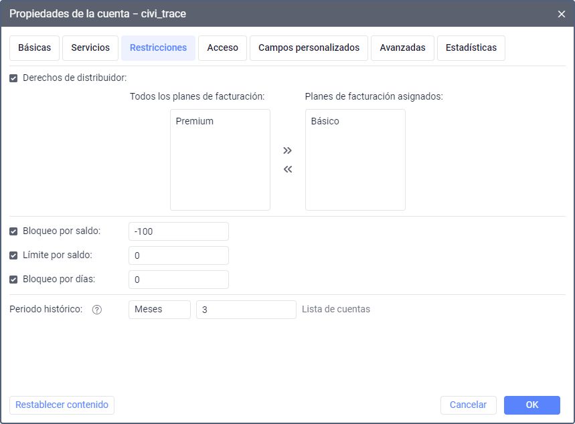Open the Meses period unit dropdown
The width and height of the screenshot is (575, 424).
159,310
